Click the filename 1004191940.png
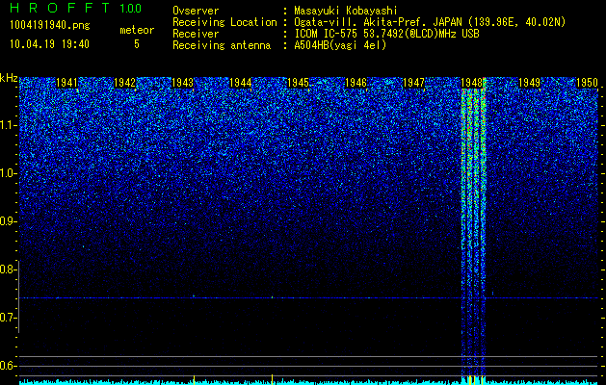This screenshot has width=606, height=385. (49, 26)
